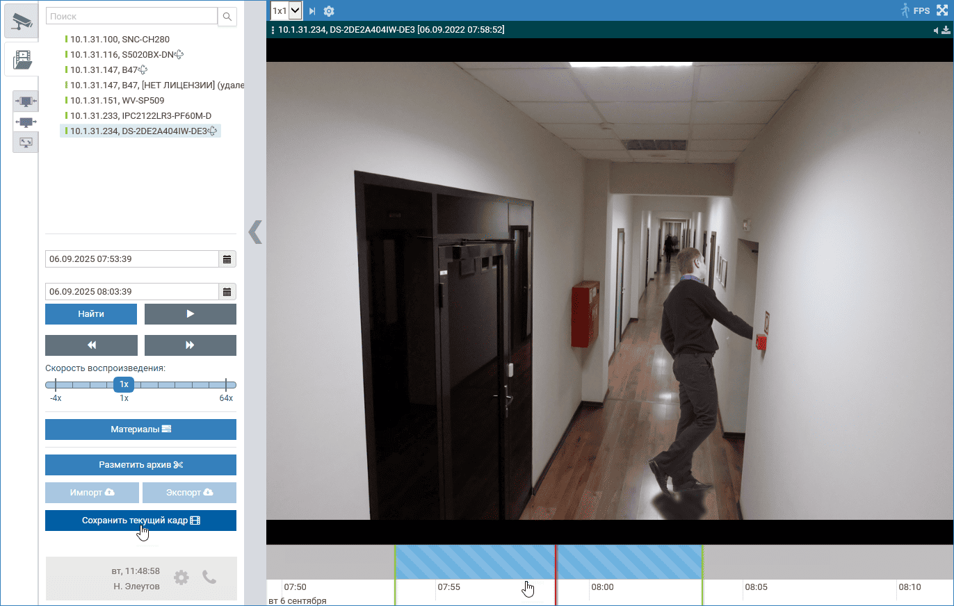Click the download icon in the camera header

(x=946, y=31)
